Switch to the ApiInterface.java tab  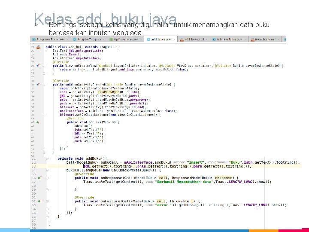click(x=126, y=40)
